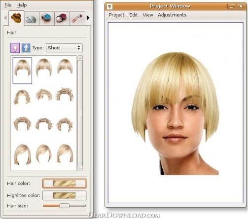Click the hairstyle list scroll down arrow
Screen dimensions: 248x219
pyautogui.click(x=80, y=168)
